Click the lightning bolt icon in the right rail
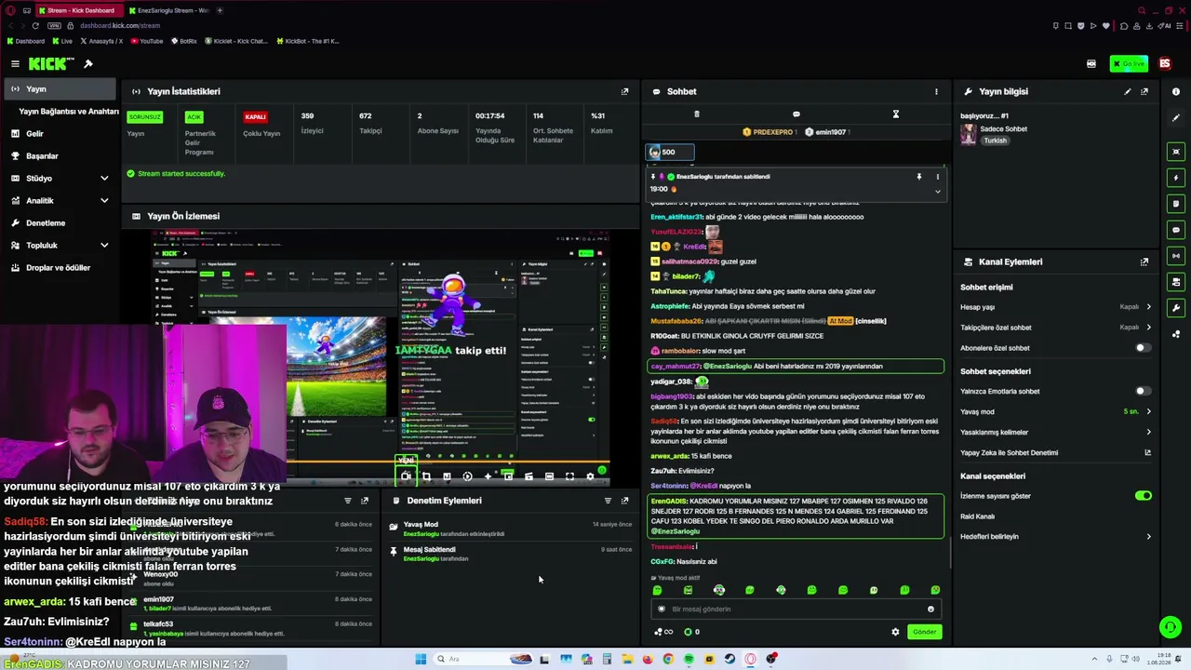This screenshot has width=1191, height=670. (x=1176, y=178)
